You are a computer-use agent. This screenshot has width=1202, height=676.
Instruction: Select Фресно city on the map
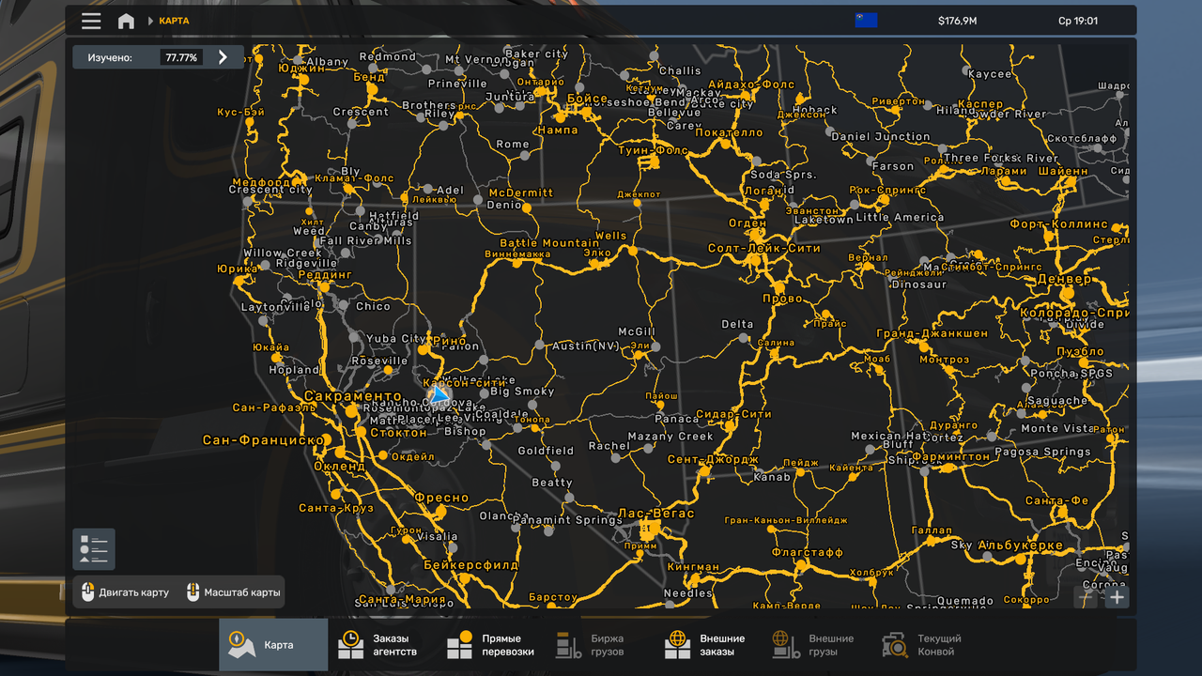point(440,498)
